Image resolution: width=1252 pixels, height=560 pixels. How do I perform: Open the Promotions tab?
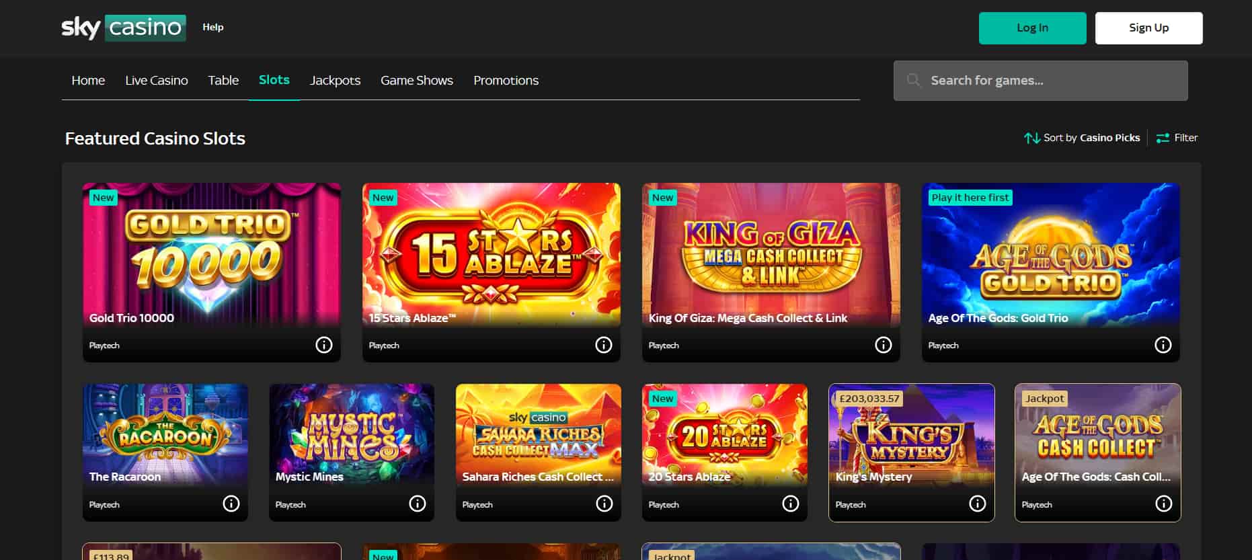[x=506, y=81]
